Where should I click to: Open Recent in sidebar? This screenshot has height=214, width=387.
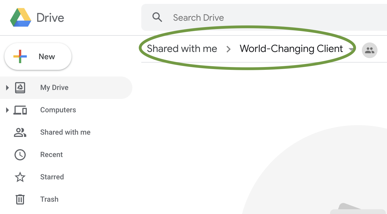[x=51, y=154]
